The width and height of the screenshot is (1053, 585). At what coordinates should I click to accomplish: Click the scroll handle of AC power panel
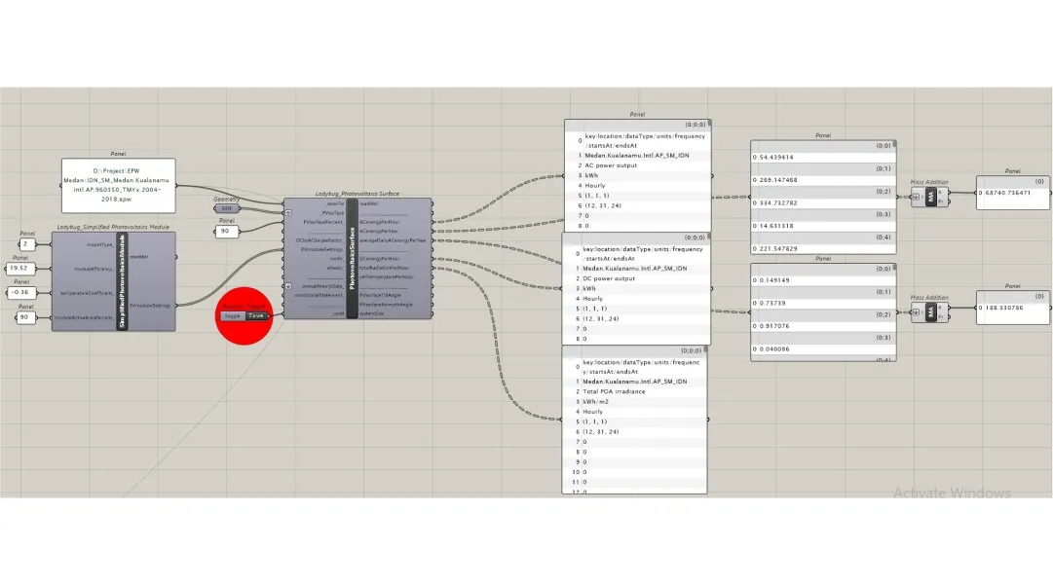(709, 125)
